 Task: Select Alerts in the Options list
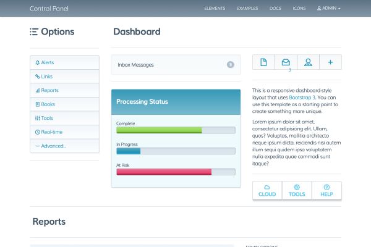click(64, 62)
